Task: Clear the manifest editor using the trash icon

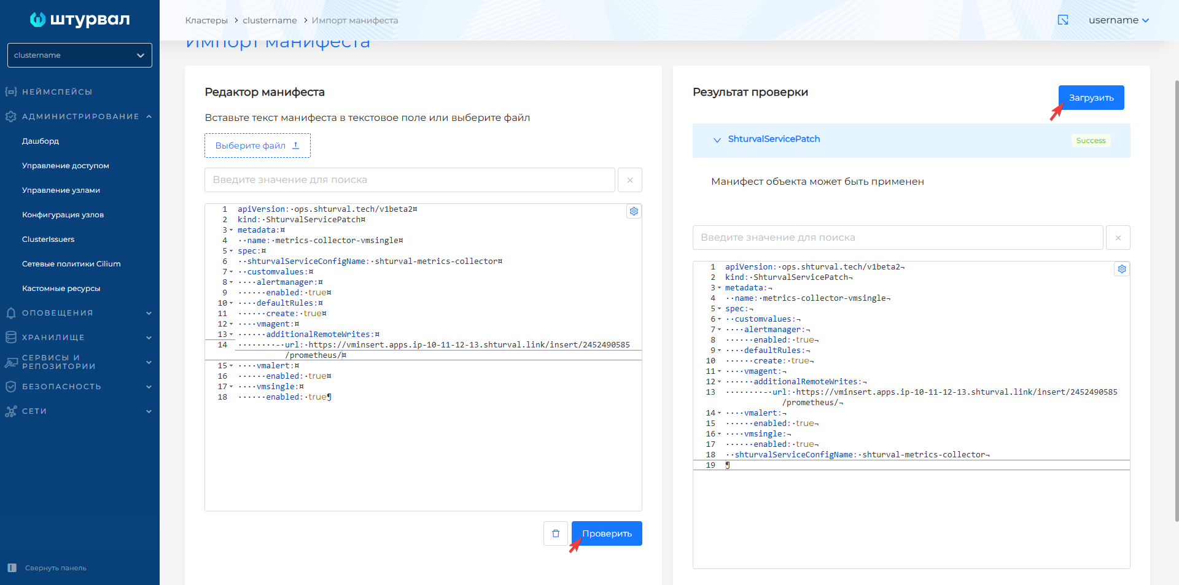Action: click(556, 533)
